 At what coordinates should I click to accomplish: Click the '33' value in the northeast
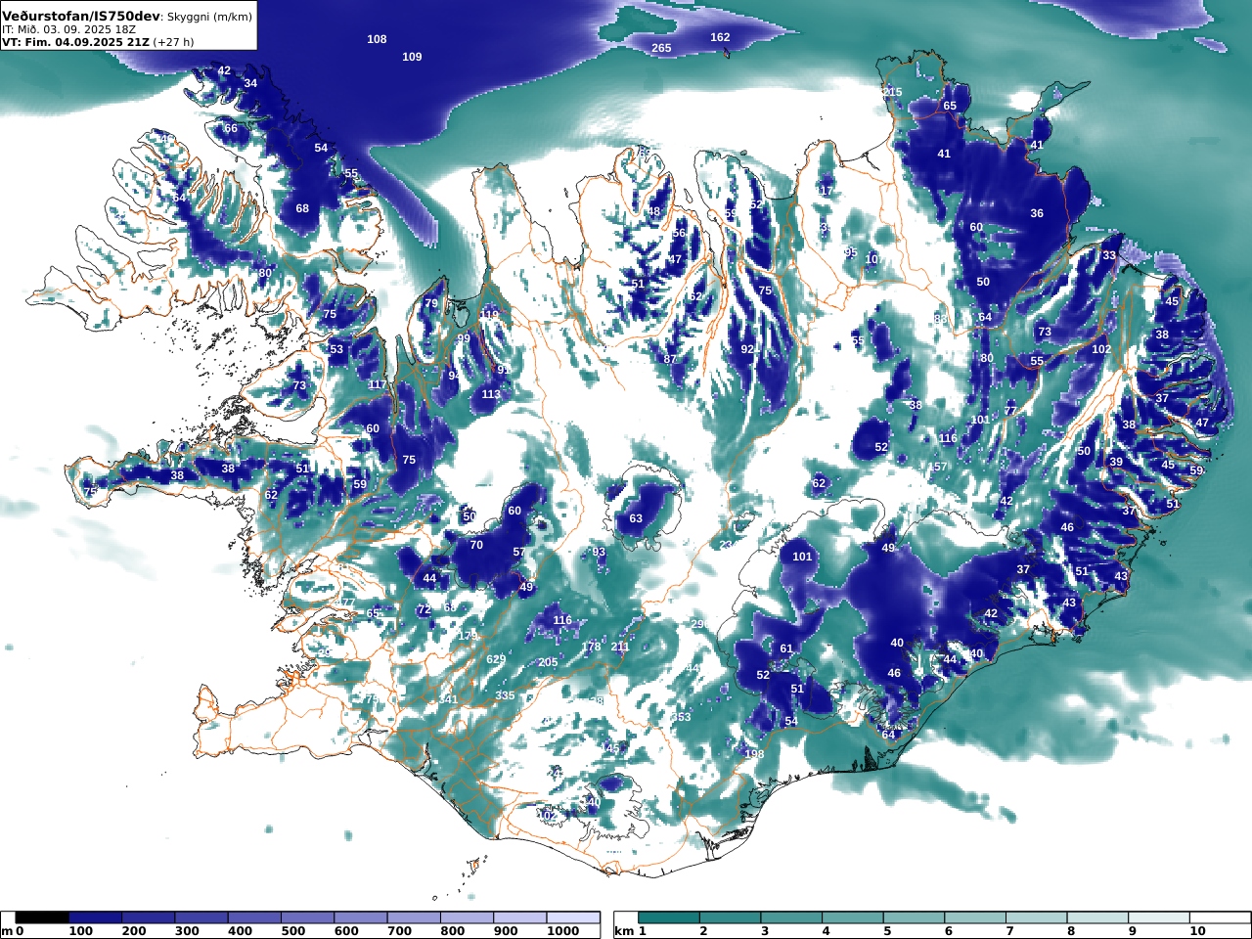(x=1109, y=255)
